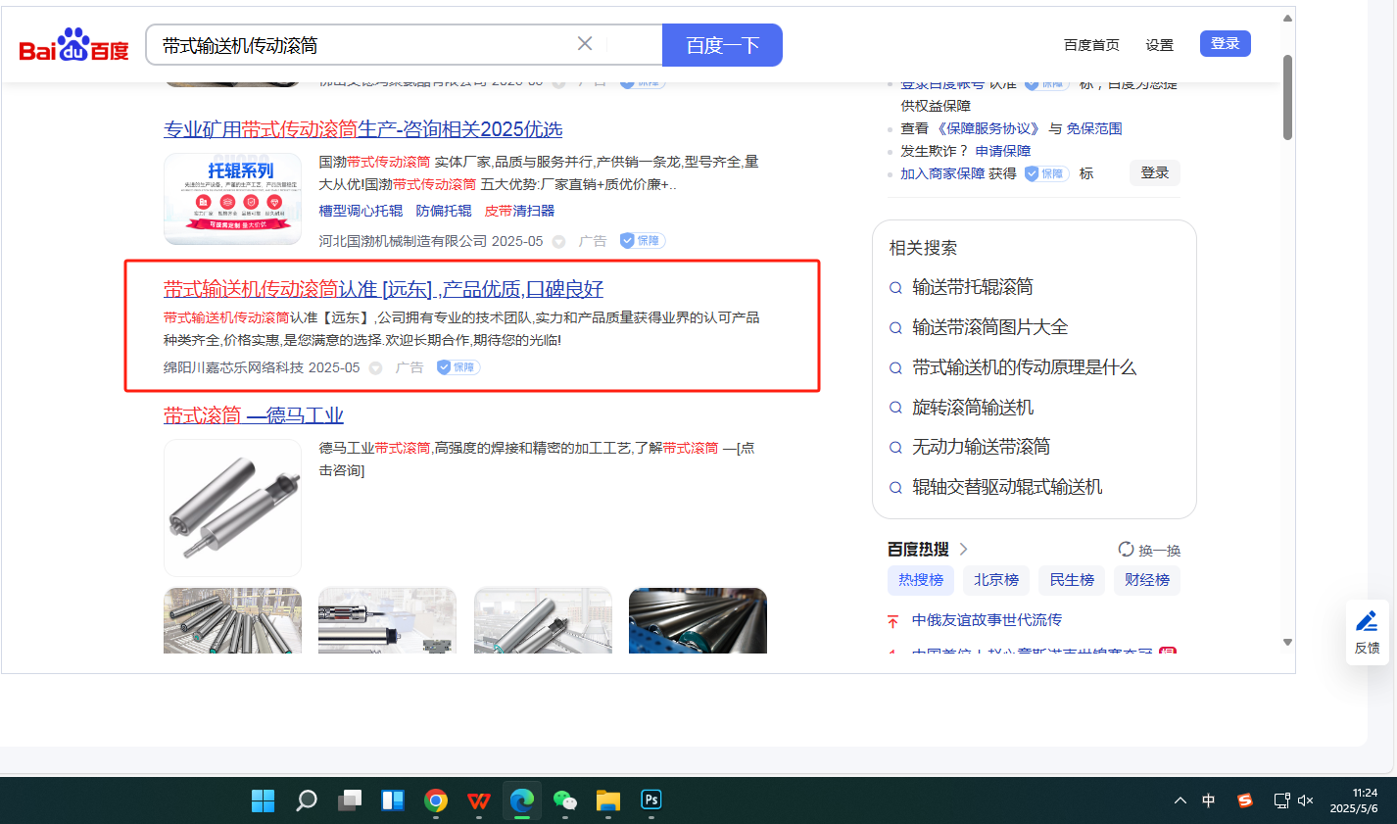Screen dimensions: 1397x824
Task: Go to 百度首页
Action: pos(1091,45)
